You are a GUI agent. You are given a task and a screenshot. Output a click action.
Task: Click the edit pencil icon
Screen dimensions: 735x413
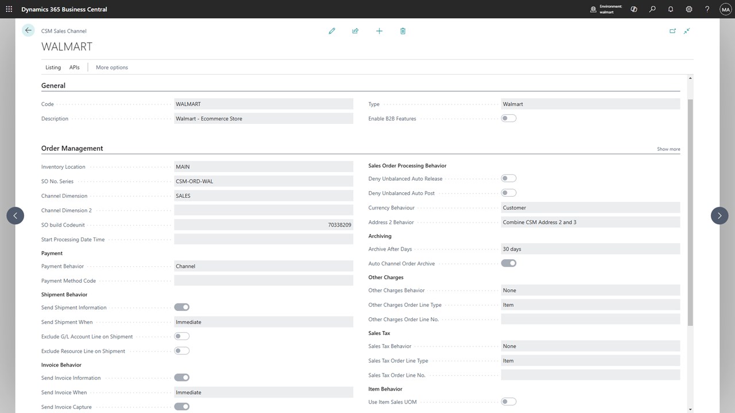click(332, 31)
